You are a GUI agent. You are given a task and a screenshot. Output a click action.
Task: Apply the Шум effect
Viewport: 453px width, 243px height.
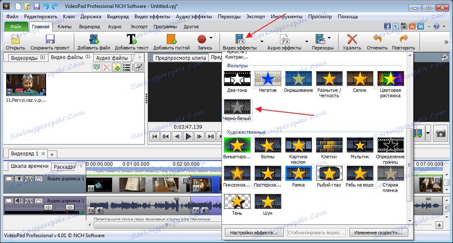click(268, 205)
